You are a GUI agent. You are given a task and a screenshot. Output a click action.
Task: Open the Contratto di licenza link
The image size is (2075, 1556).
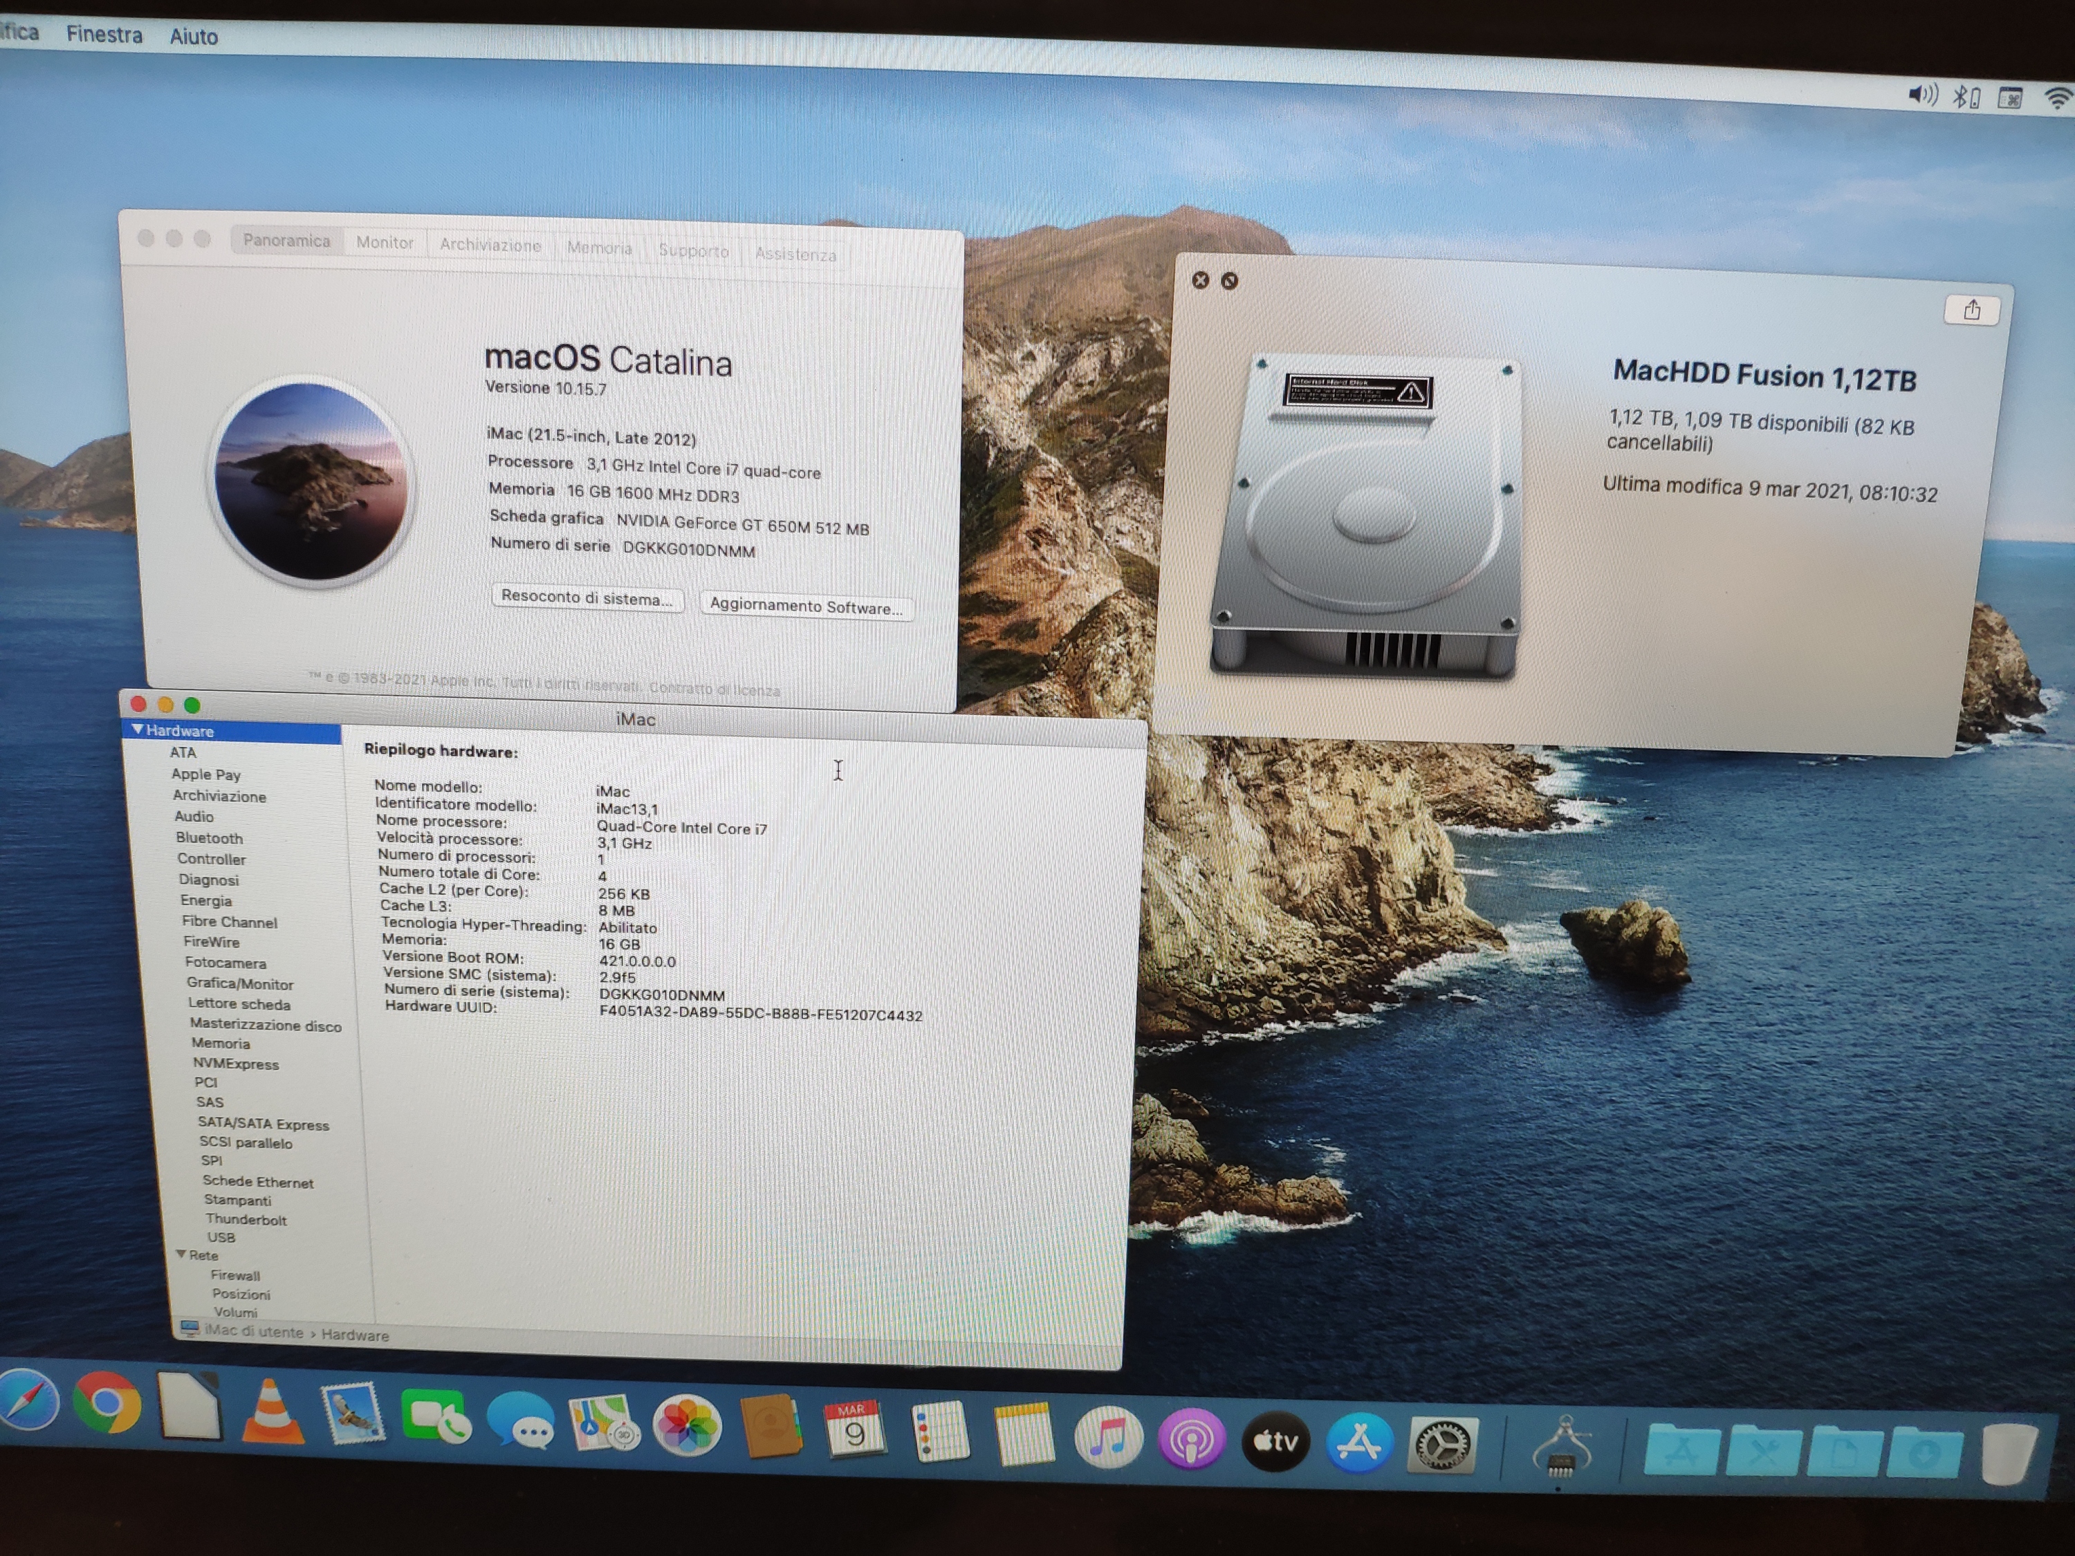click(714, 688)
